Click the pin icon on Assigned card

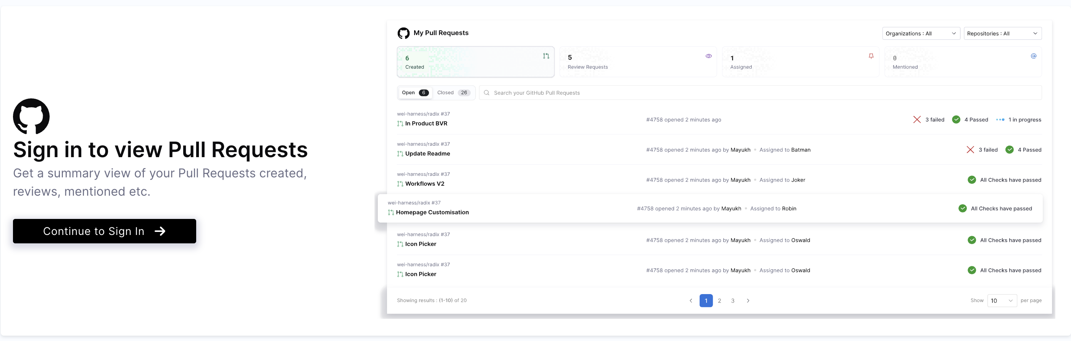871,56
